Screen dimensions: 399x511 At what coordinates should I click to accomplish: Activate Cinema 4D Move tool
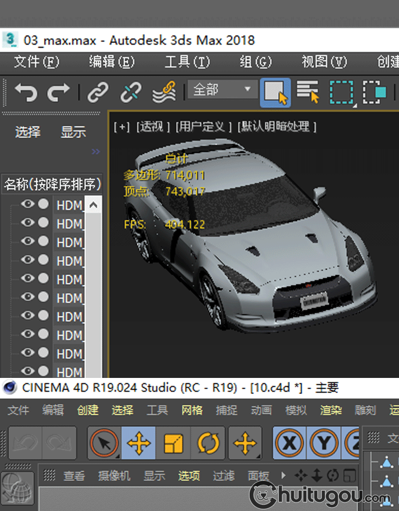138,443
